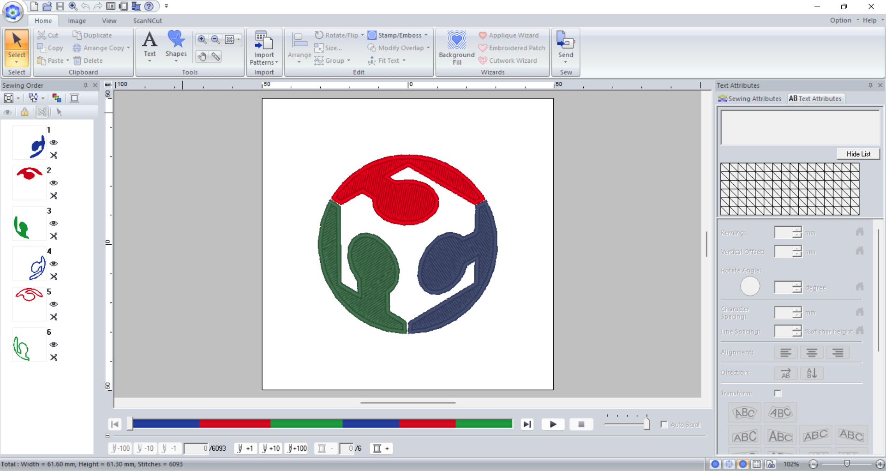Click the Hide List button
This screenshot has width=886, height=471.
pyautogui.click(x=858, y=154)
